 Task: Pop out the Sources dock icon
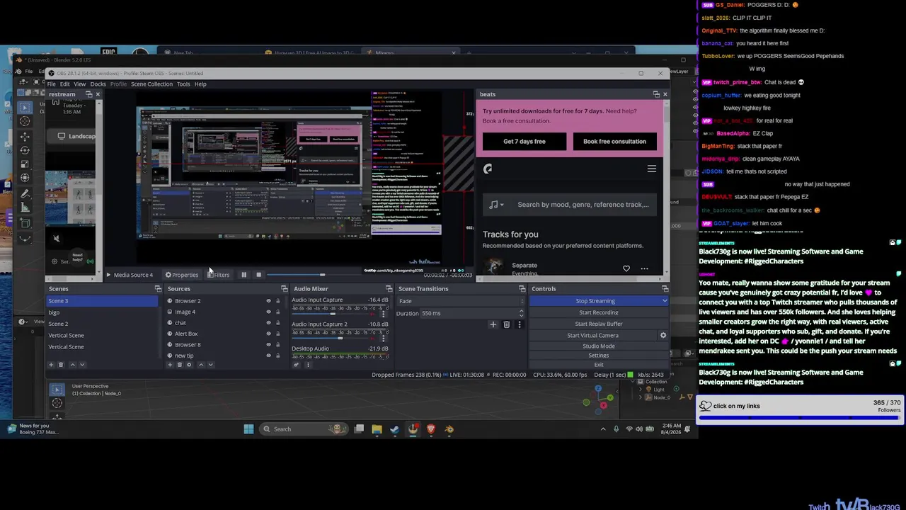click(x=284, y=289)
